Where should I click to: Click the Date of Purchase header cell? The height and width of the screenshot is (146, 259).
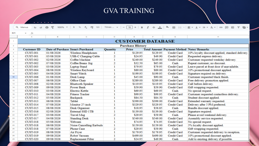[57, 49]
